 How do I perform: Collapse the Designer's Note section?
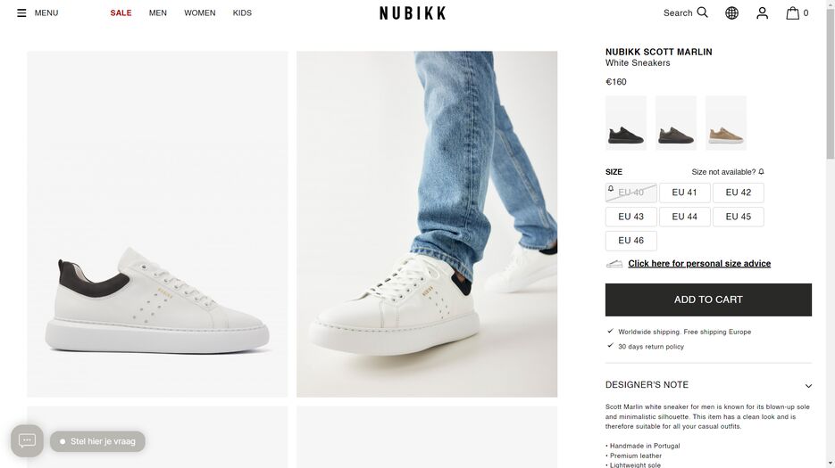point(708,385)
